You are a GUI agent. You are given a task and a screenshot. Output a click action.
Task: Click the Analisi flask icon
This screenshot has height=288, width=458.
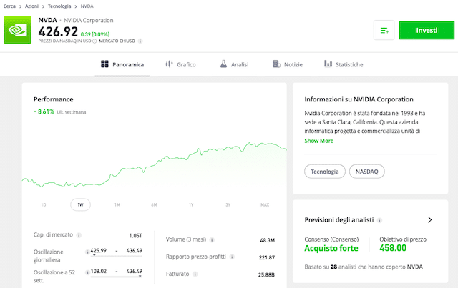point(223,64)
